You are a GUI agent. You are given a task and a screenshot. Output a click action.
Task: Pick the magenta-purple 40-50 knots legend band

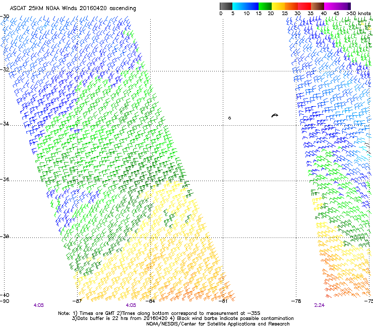coord(337,6)
